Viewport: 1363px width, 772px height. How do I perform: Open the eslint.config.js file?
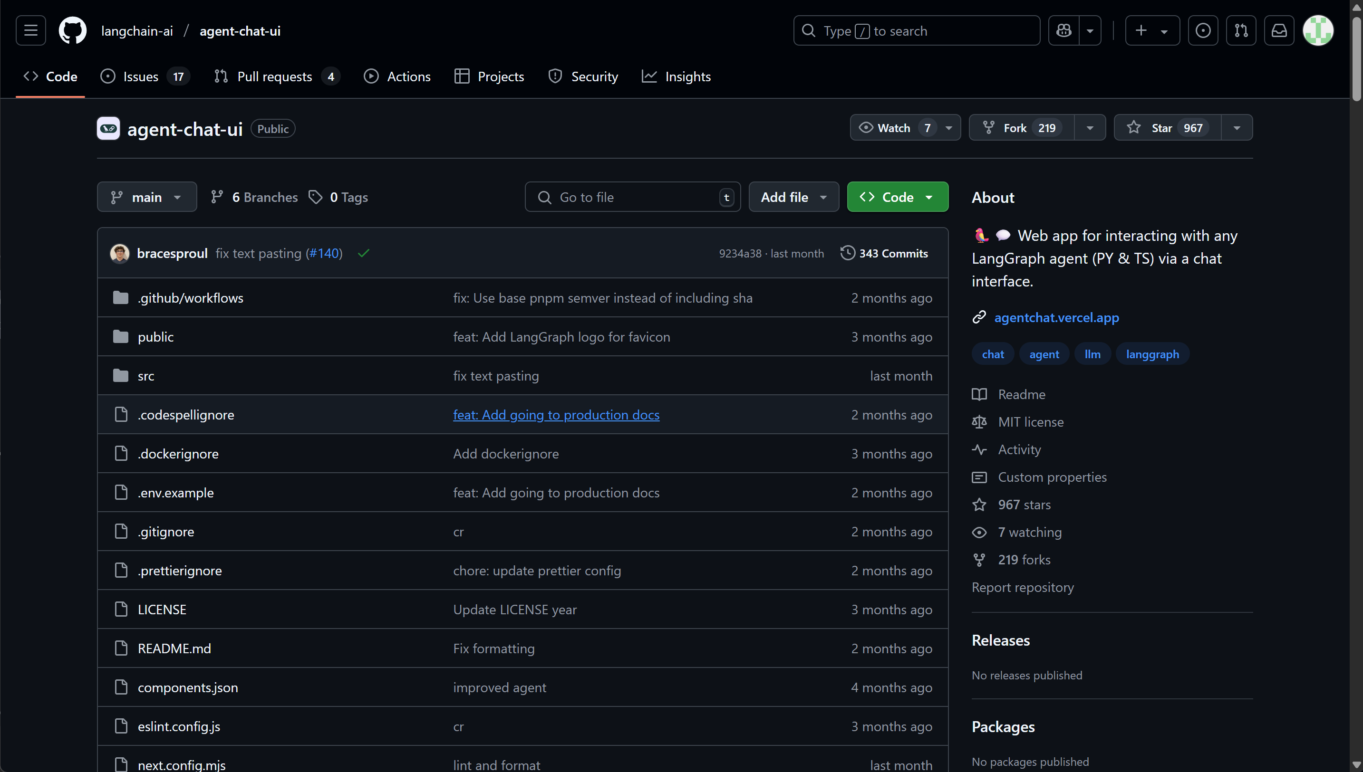(179, 726)
